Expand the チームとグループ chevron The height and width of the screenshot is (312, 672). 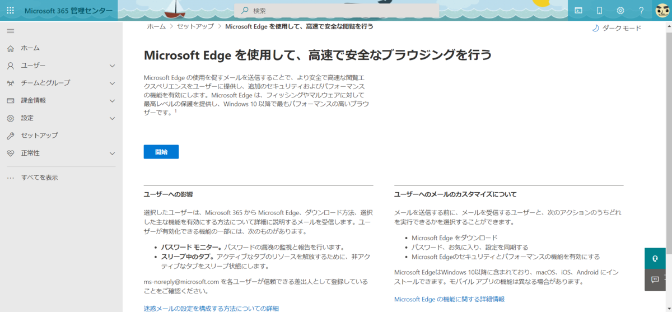[x=112, y=83]
